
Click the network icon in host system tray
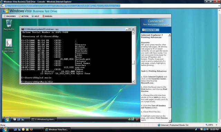pos(204,129)
